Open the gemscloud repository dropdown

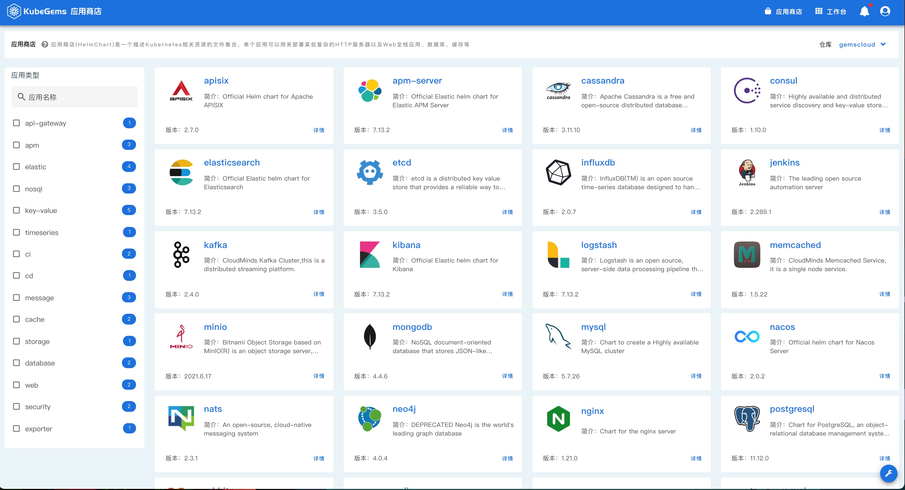862,44
